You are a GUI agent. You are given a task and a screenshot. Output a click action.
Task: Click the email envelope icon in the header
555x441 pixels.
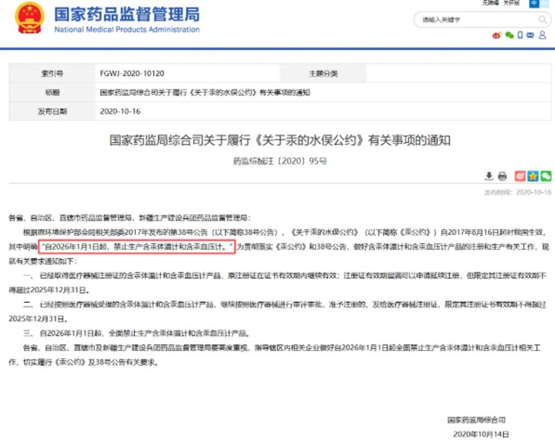pyautogui.click(x=531, y=36)
